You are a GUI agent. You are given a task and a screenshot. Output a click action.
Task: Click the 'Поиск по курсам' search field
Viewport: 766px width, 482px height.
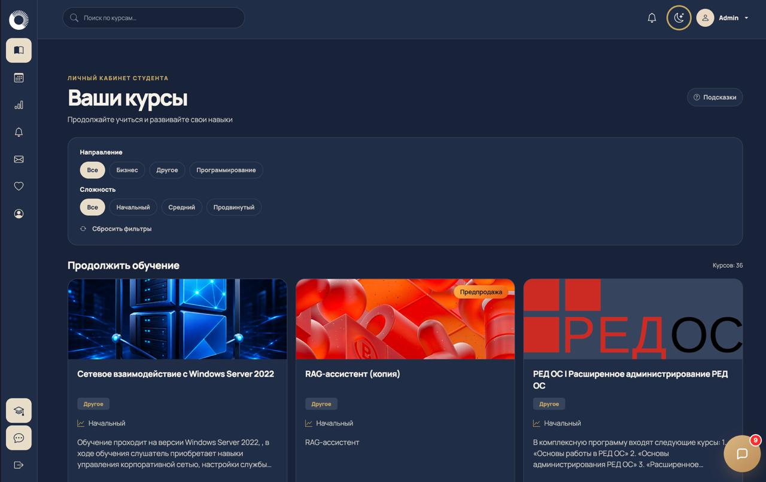click(154, 18)
